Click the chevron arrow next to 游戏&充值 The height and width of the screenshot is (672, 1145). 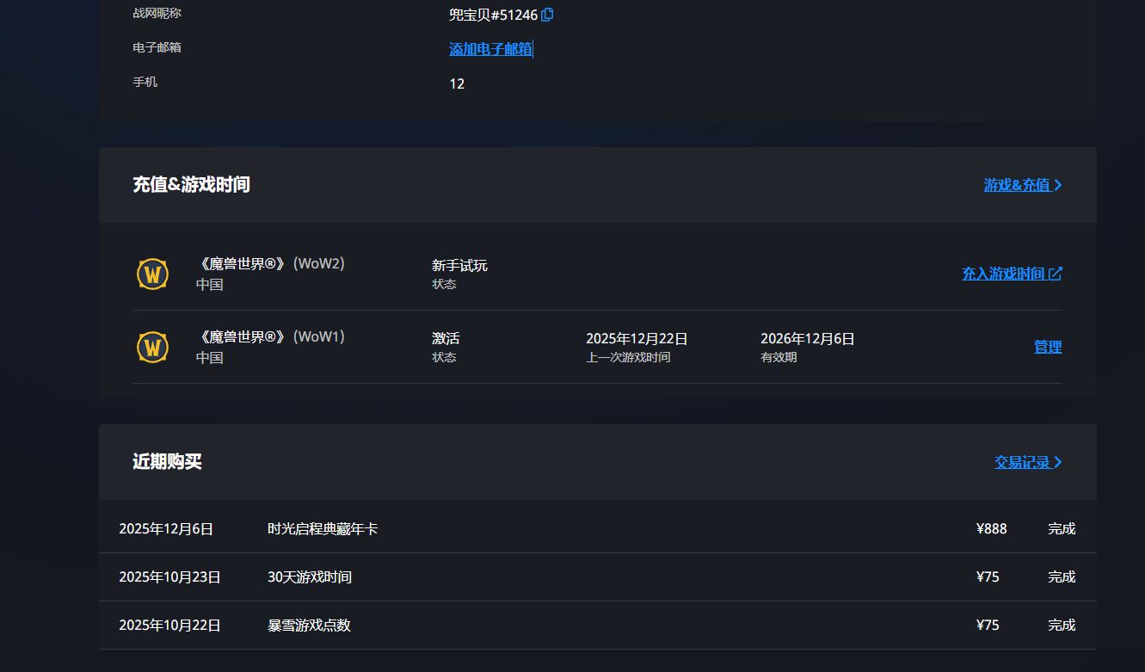coord(1058,185)
